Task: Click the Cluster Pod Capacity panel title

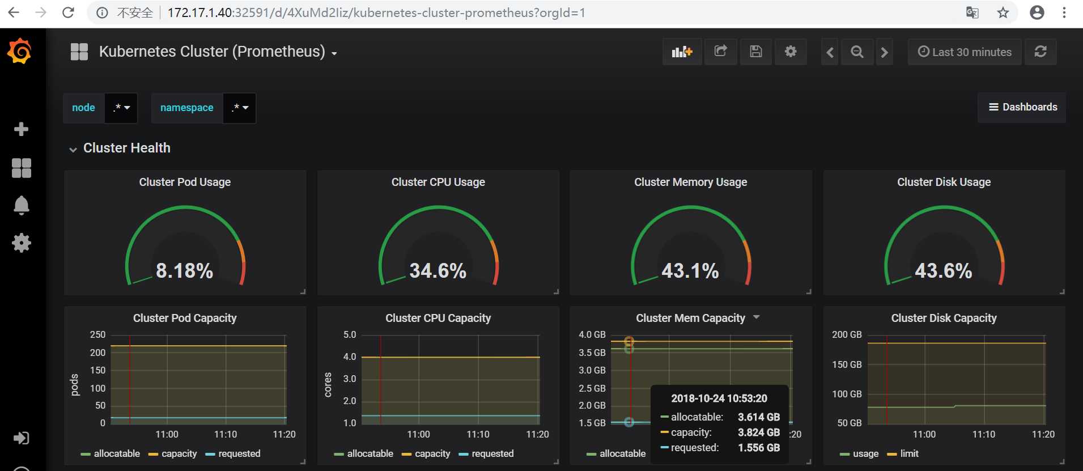Action: point(185,318)
